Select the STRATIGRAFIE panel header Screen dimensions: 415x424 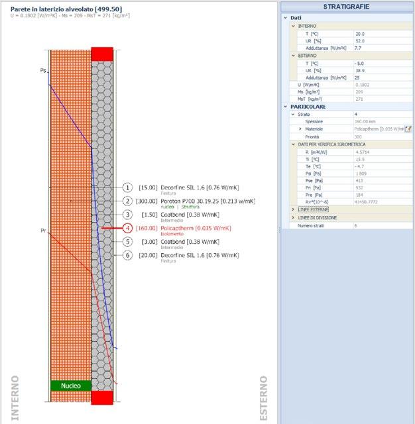coord(347,7)
